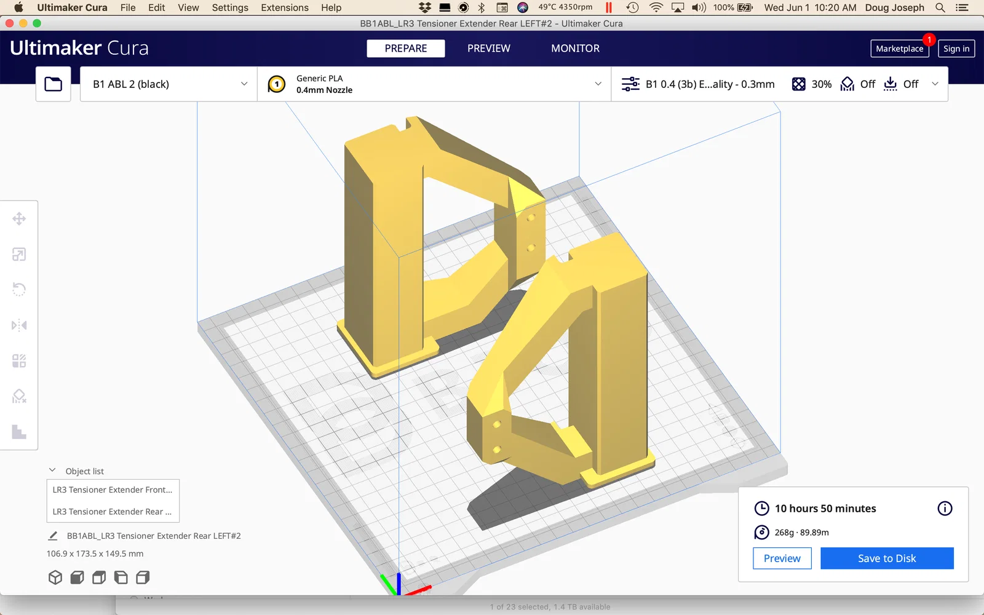Open the View menu

click(188, 7)
